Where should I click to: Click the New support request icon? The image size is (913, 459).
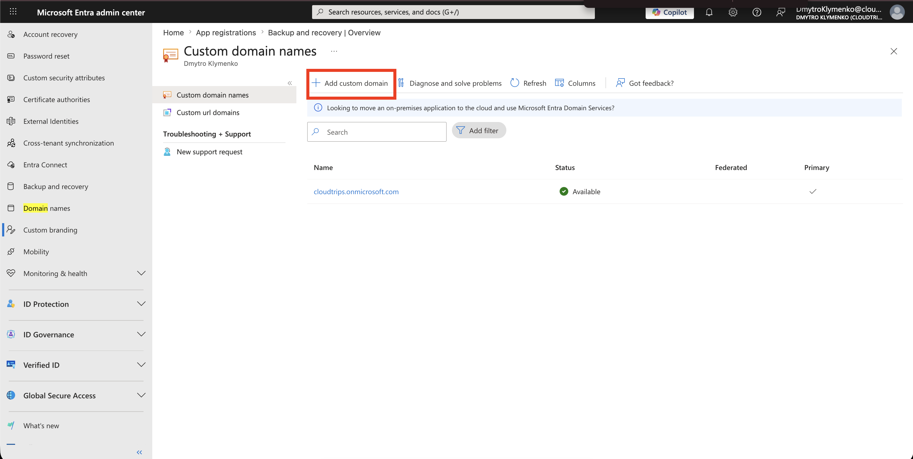[x=167, y=152]
